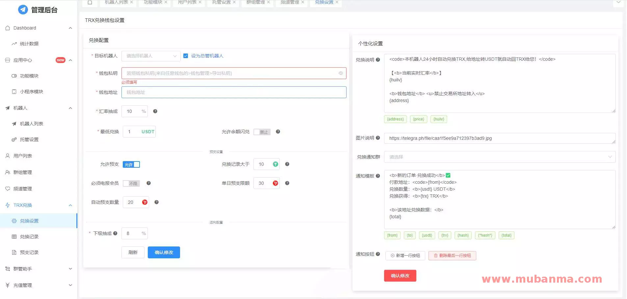Image resolution: width=627 pixels, height=299 pixels.
Task: Toggle the 允许余额闪兑 switch
Action: [262, 132]
